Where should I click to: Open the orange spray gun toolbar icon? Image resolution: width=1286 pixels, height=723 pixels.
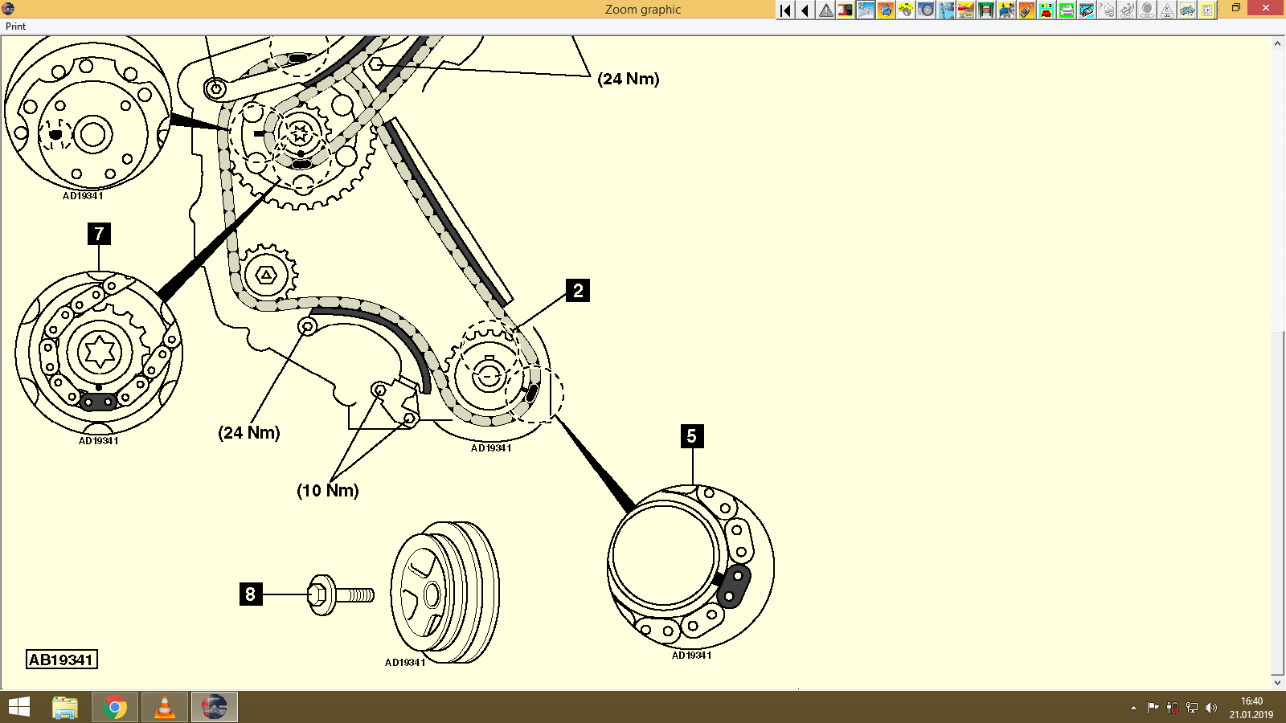(x=1026, y=10)
